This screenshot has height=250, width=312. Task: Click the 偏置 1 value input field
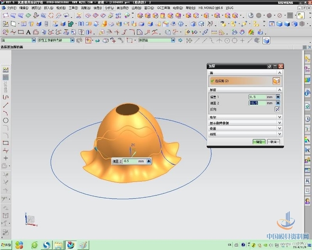coord(257,97)
